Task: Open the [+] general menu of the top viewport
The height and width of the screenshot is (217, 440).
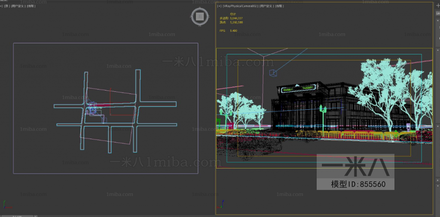Action: 2,6
